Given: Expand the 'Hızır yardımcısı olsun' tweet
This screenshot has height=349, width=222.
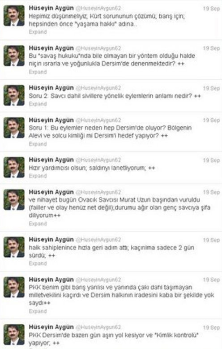Looking at the screenshot, I should [x=38, y=176].
